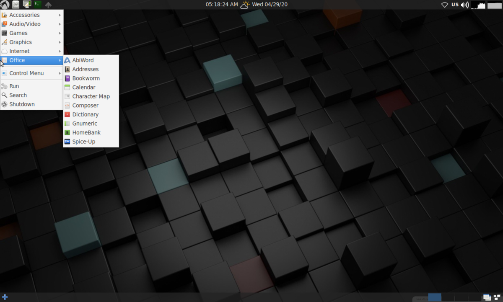Switch to the second workspace in pager
Screen dimensions: 503x302
tap(448, 297)
